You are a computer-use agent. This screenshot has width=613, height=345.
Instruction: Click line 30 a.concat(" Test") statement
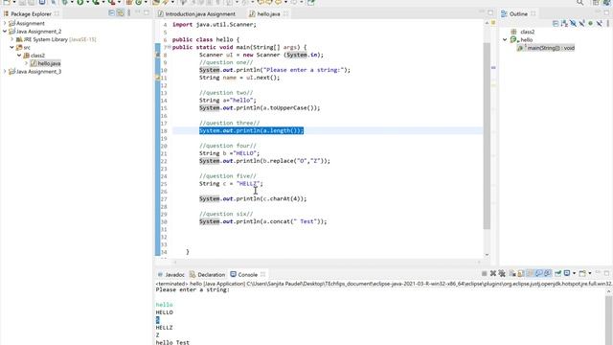(263, 221)
